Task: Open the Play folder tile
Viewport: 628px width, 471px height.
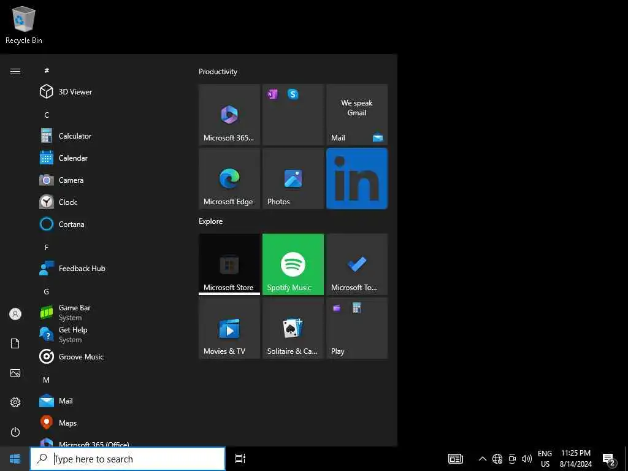Action: 357,328
